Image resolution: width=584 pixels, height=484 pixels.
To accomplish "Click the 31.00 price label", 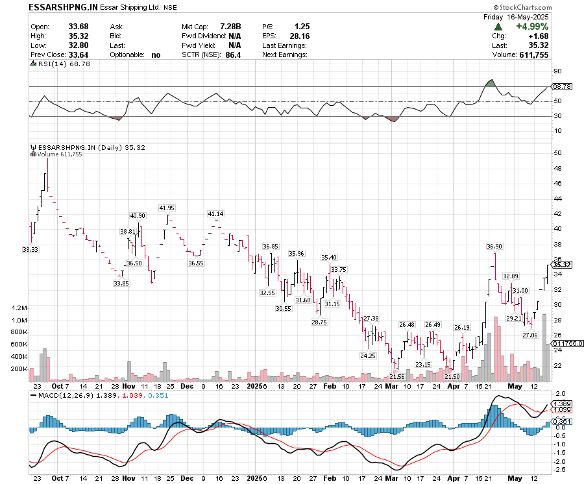I will [x=520, y=291].
